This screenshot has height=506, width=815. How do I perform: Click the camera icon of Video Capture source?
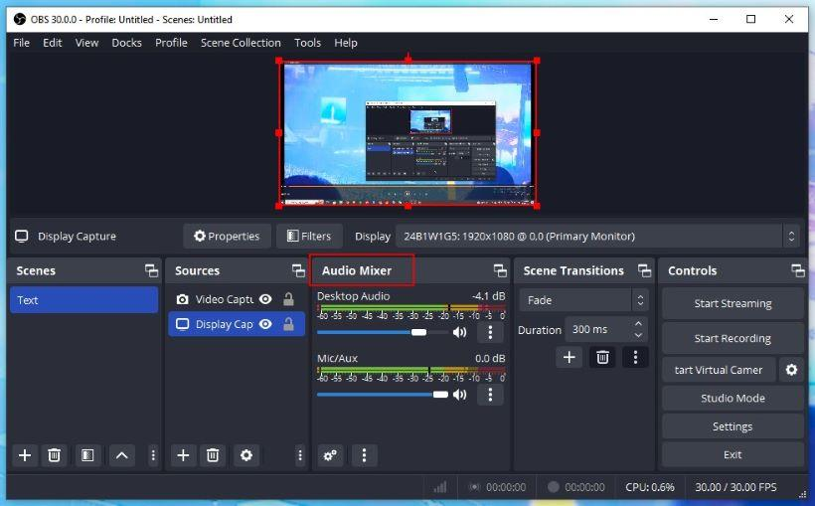pyautogui.click(x=183, y=299)
